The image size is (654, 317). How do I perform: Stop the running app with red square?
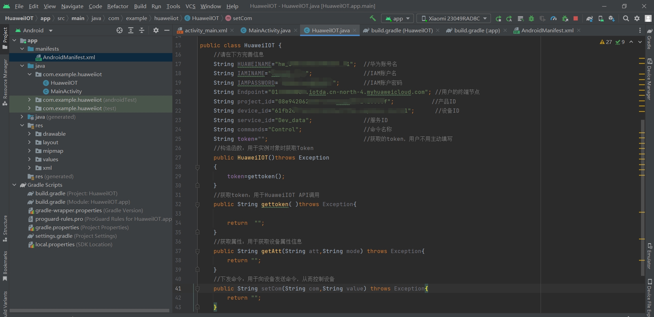(576, 18)
